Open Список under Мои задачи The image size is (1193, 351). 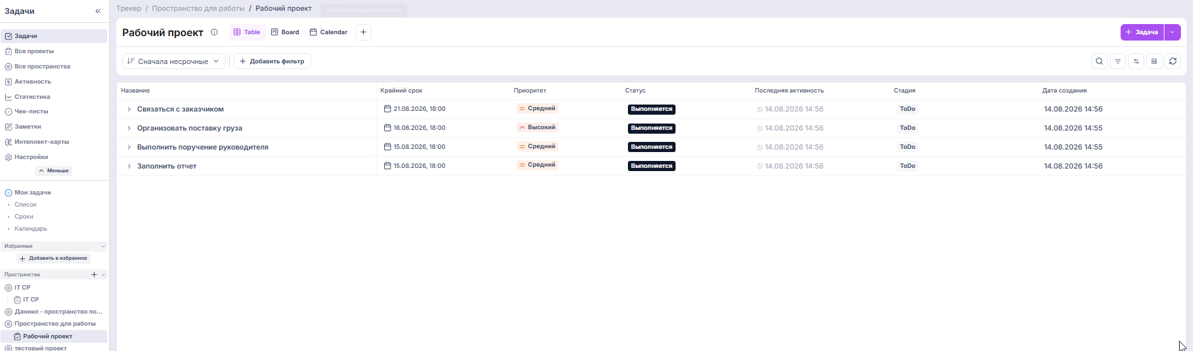(x=25, y=205)
